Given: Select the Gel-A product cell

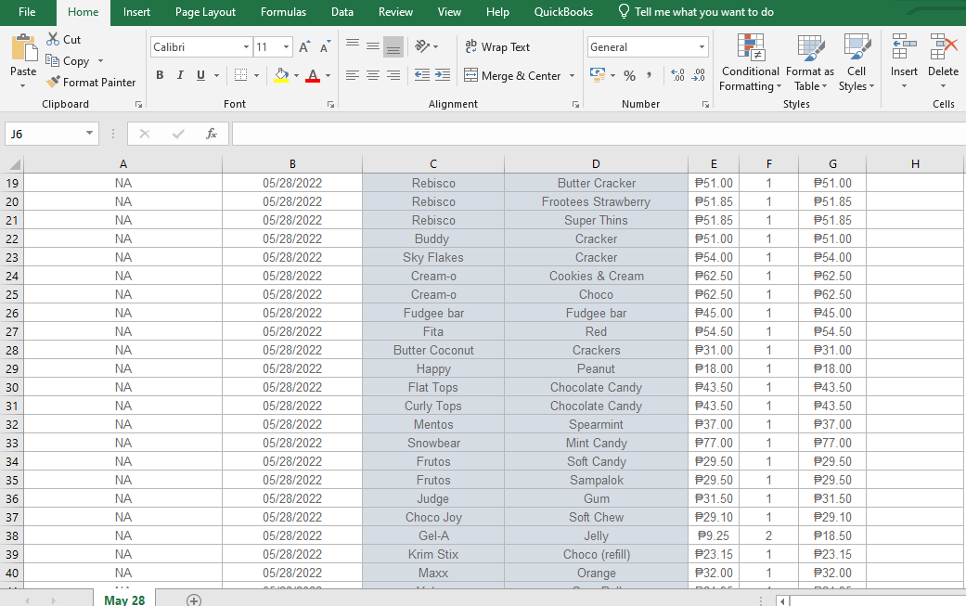Looking at the screenshot, I should pyautogui.click(x=433, y=535).
